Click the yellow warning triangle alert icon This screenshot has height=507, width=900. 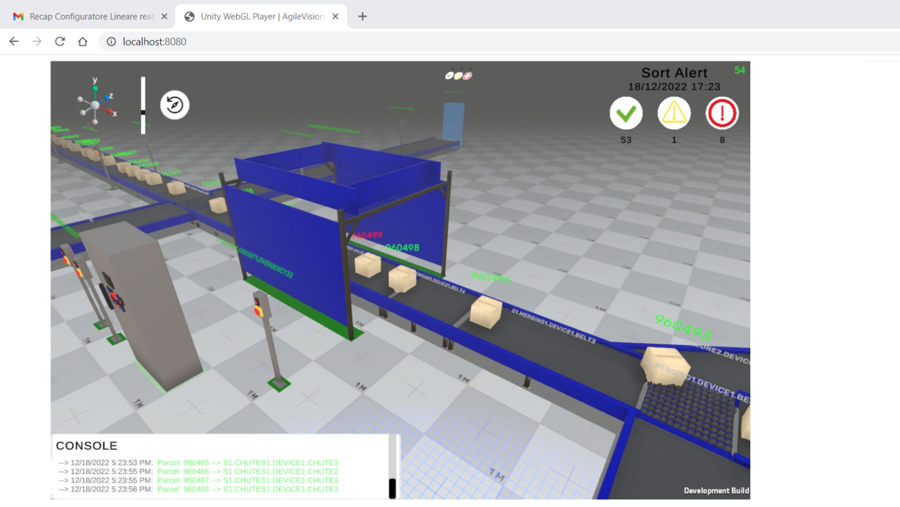coord(674,113)
